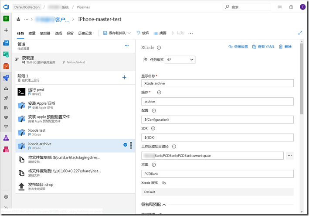
Task: Select the 安装 apple 预配配置文件 task
Action: (x=75, y=119)
